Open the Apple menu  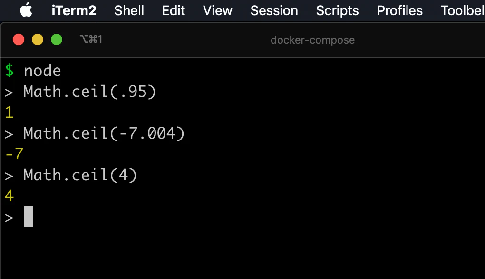[26, 10]
